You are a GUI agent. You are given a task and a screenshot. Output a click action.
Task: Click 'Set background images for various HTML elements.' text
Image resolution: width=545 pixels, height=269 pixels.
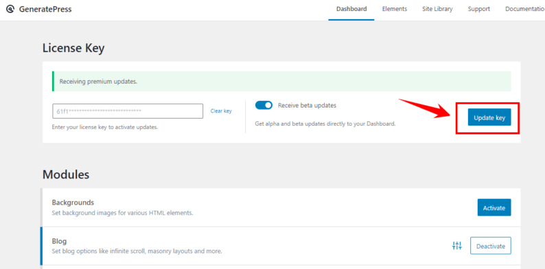122,213
